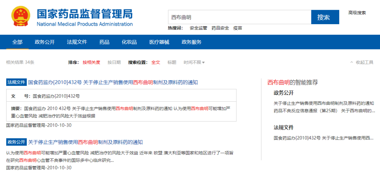This screenshot has width=380, height=177.
Task: Select hot search term 安全监管
Action: coord(198,28)
